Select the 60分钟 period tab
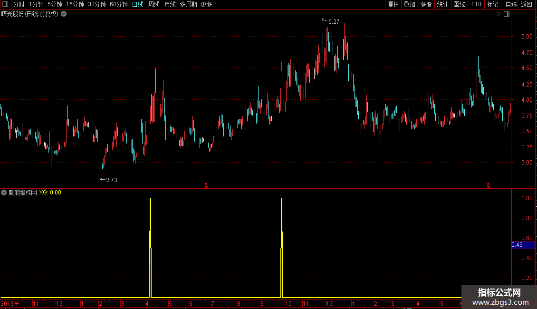The width and height of the screenshot is (537, 309). pos(119,4)
